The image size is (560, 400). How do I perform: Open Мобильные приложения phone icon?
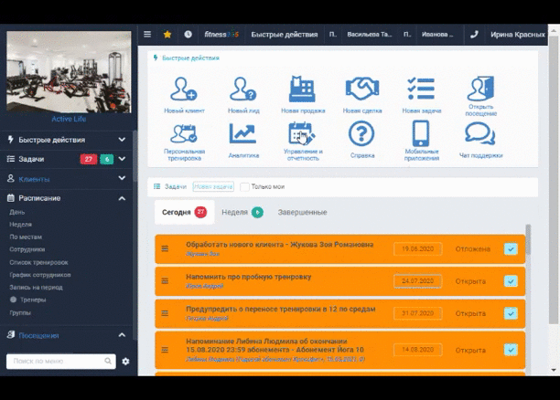click(x=421, y=133)
